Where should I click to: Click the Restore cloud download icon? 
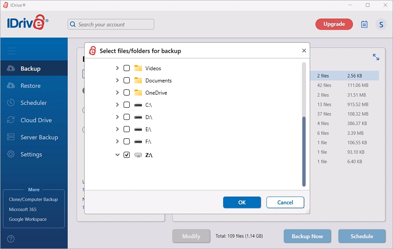point(11,85)
